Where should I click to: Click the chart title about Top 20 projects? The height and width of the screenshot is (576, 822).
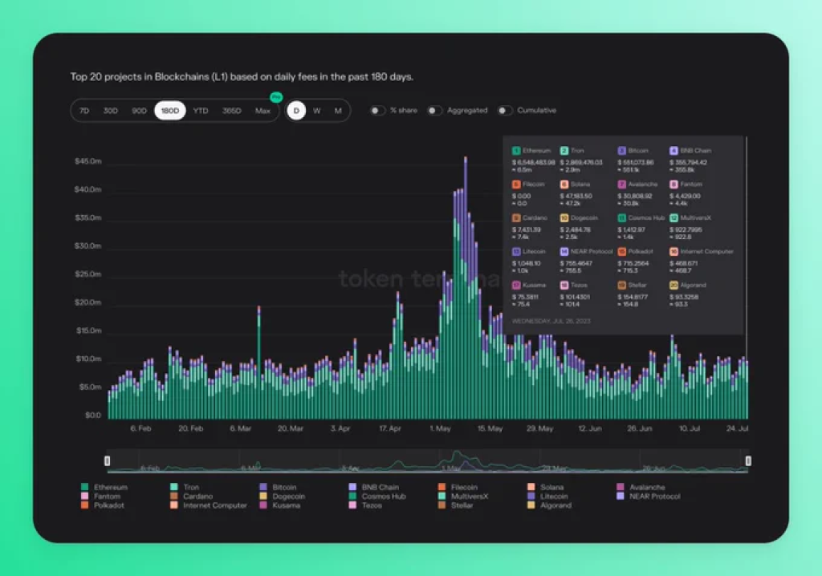pos(242,77)
